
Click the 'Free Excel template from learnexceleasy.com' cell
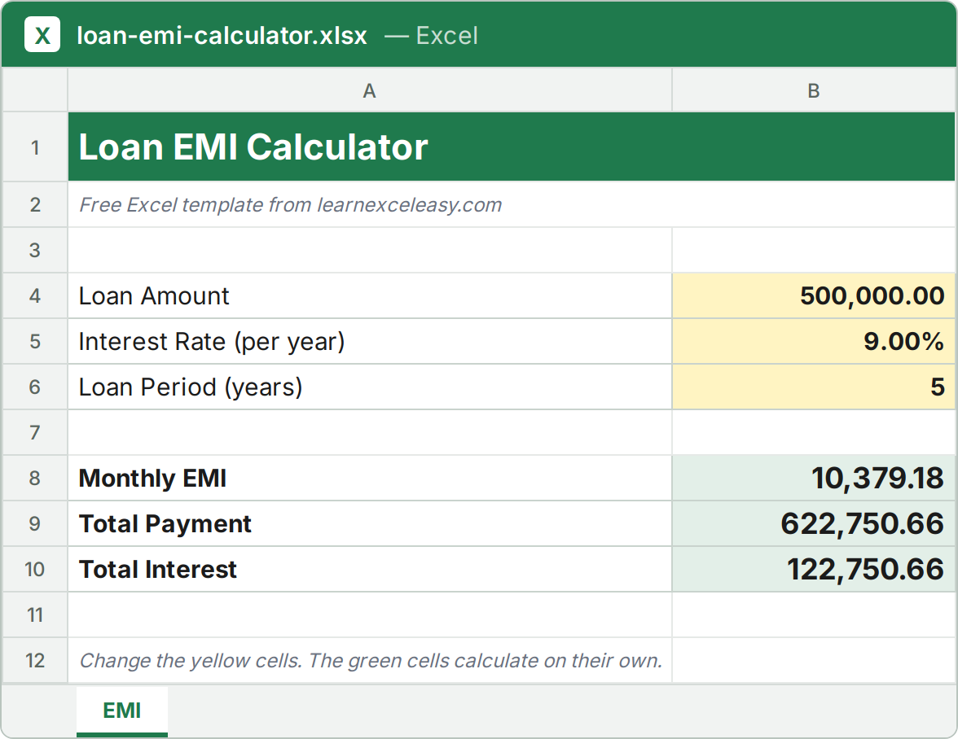pos(512,204)
